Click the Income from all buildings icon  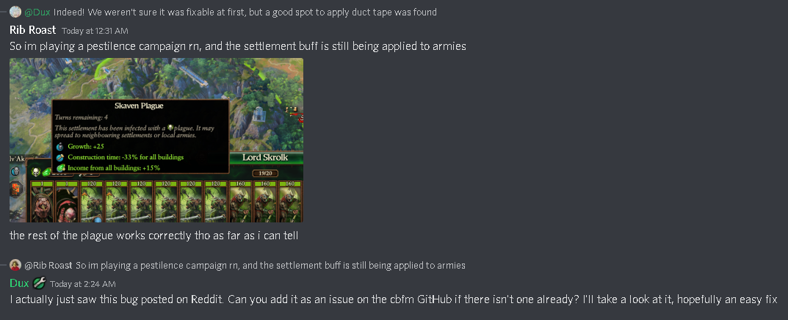coord(61,168)
